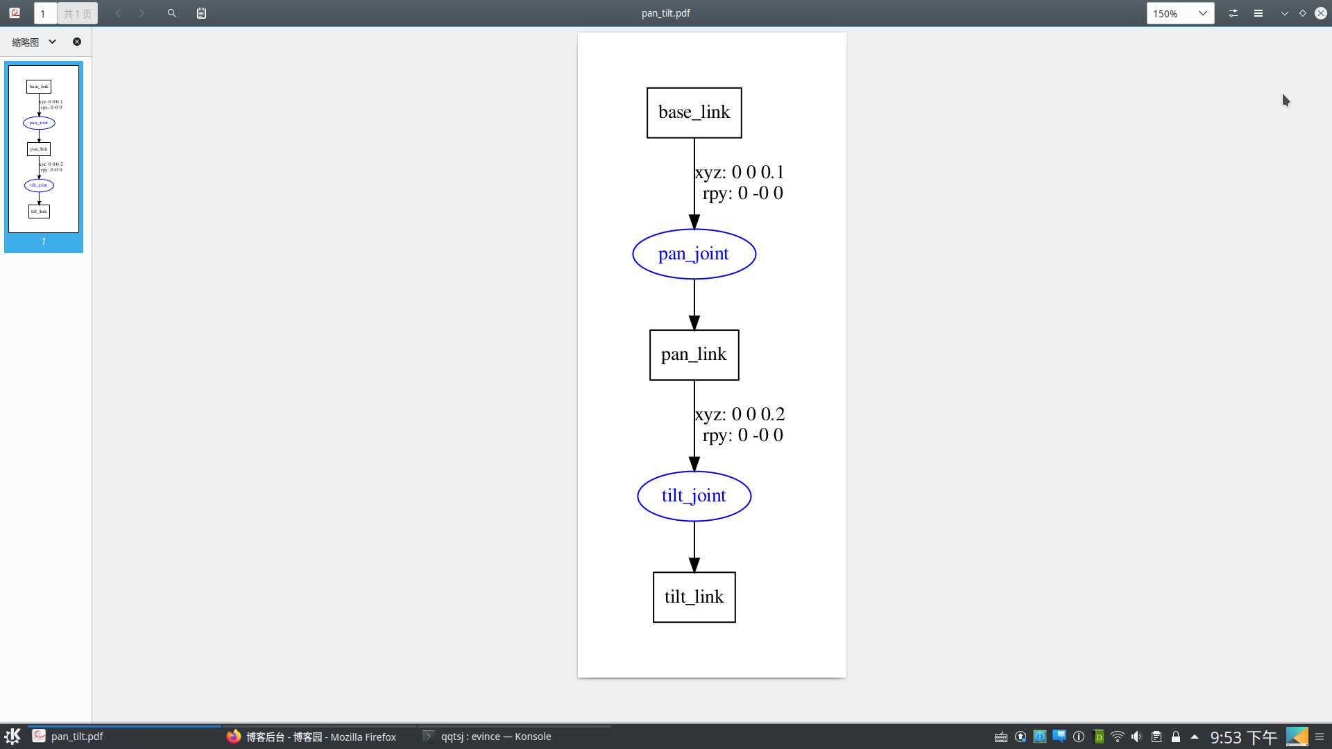Open the find/search tool
The width and height of the screenshot is (1332, 749).
click(172, 13)
